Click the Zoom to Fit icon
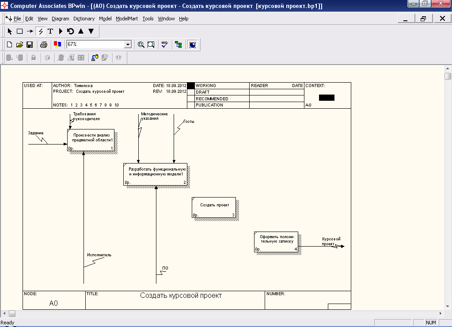Image resolution: width=452 pixels, height=327 pixels. tap(151, 44)
